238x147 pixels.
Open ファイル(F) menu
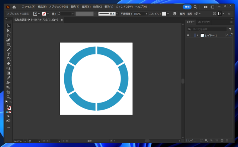coord(29,7)
